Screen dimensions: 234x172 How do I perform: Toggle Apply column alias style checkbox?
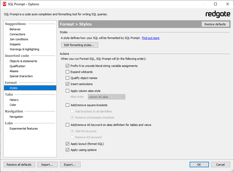pos(68,91)
